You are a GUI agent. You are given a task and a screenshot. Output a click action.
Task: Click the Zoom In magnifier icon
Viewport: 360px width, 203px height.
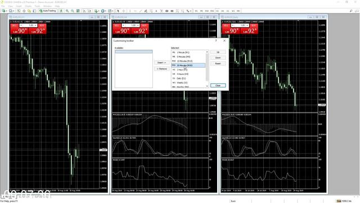coord(67,11)
